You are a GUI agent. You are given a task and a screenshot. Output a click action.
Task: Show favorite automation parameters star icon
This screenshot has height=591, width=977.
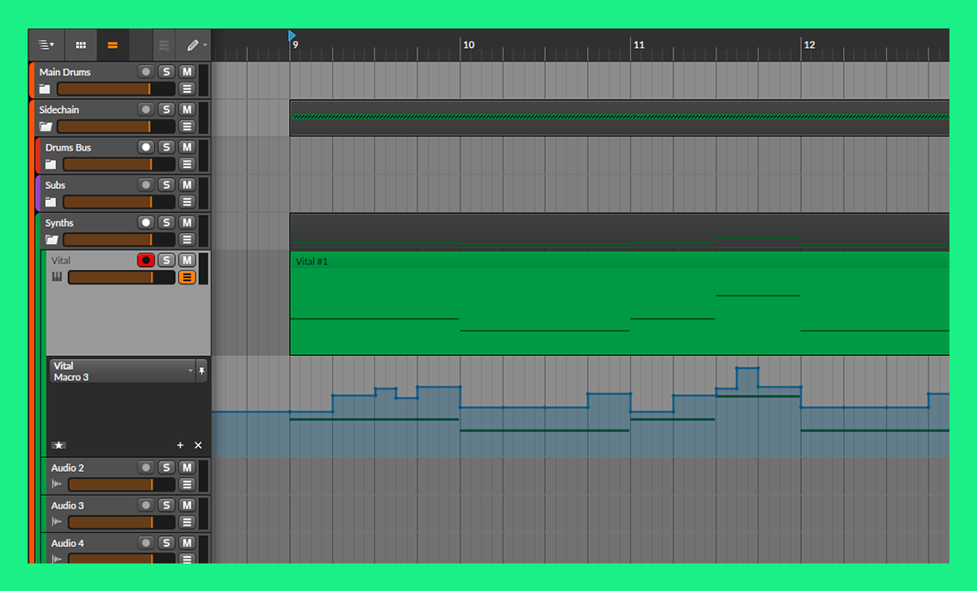(59, 445)
